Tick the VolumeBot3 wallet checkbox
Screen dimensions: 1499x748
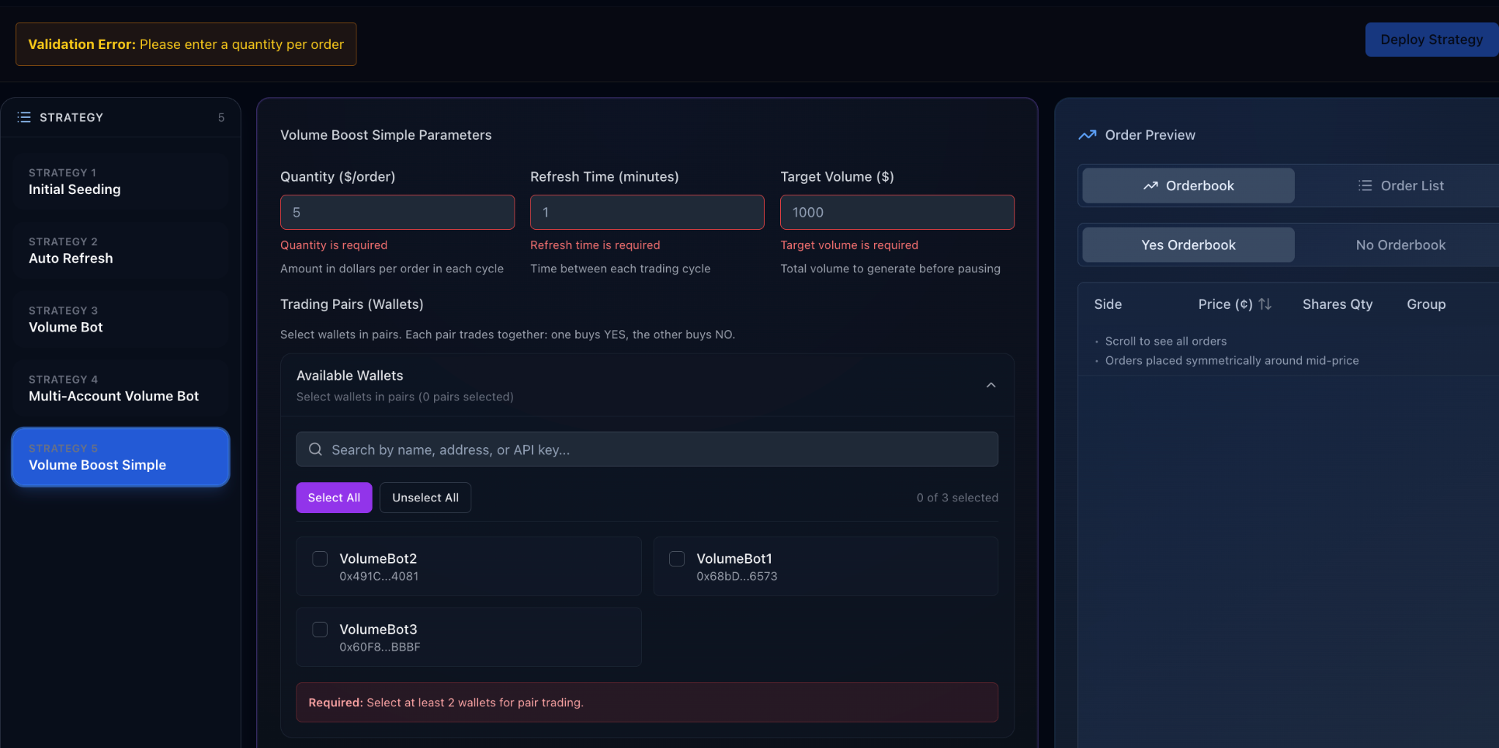click(320, 629)
